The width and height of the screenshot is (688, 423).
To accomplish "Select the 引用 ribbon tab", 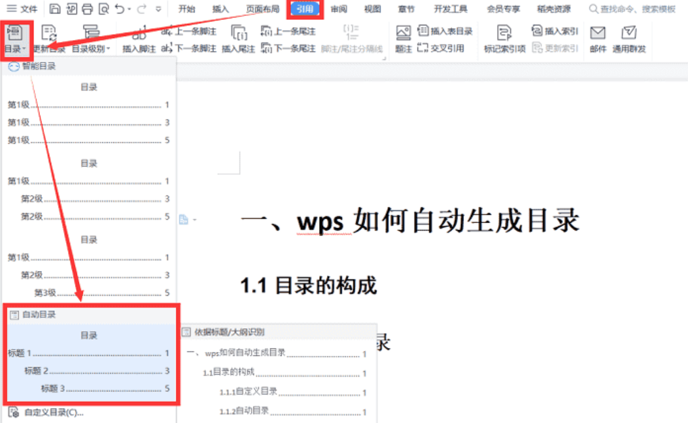I will pos(305,9).
